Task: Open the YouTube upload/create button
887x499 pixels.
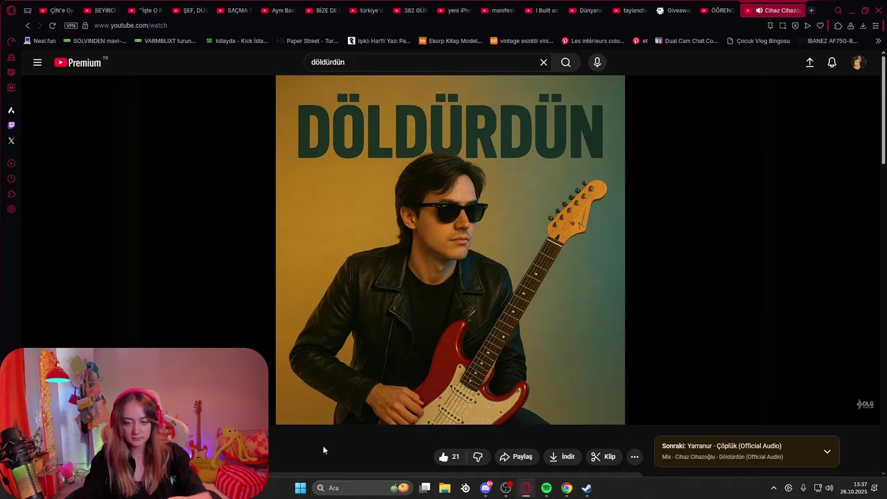Action: 809,62
